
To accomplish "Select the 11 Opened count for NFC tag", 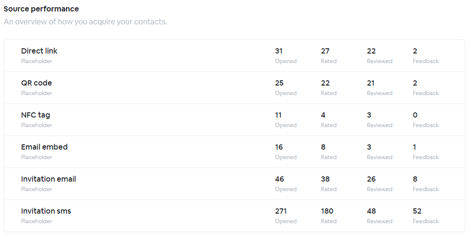I will coord(279,115).
